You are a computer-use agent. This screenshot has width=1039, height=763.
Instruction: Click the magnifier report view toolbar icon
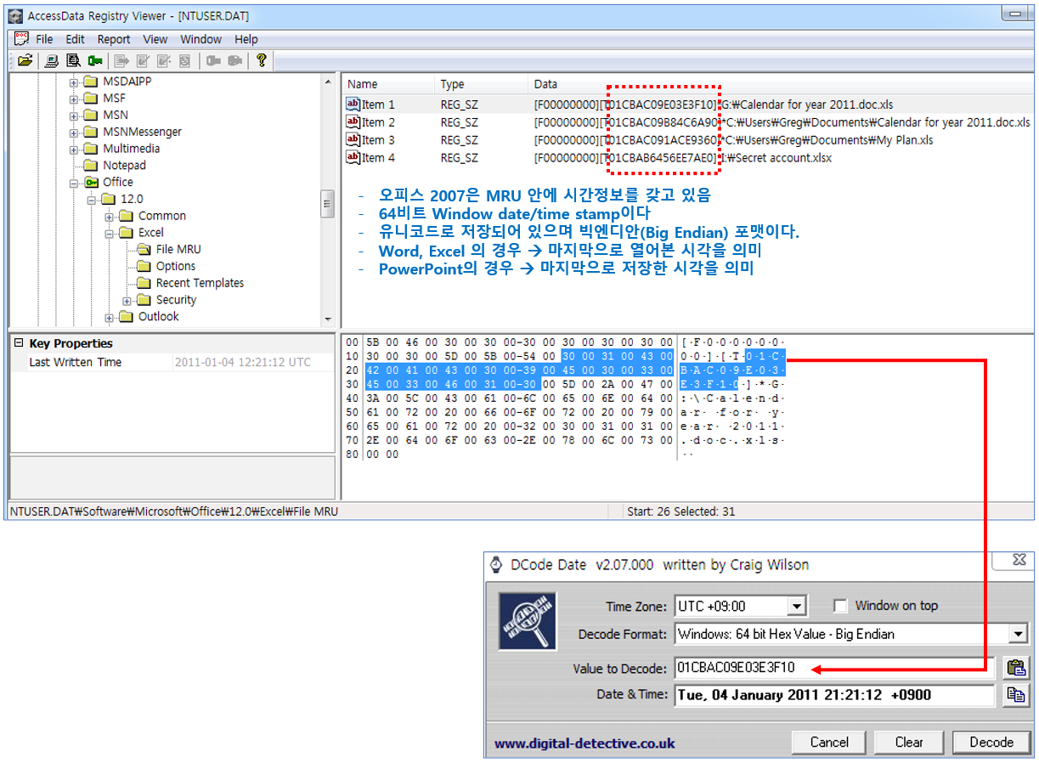73,60
